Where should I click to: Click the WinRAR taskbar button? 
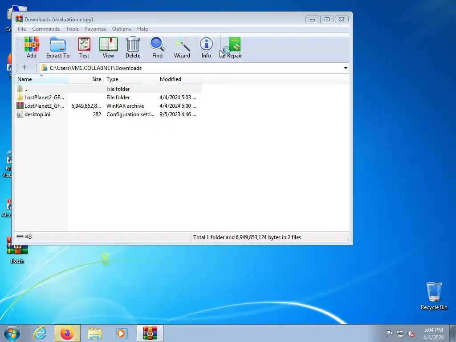click(x=150, y=333)
